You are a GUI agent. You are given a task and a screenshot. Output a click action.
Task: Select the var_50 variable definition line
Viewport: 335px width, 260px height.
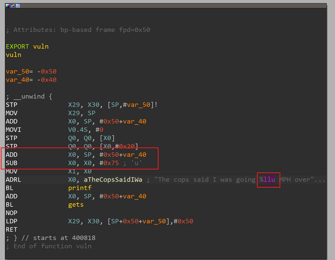click(x=31, y=71)
